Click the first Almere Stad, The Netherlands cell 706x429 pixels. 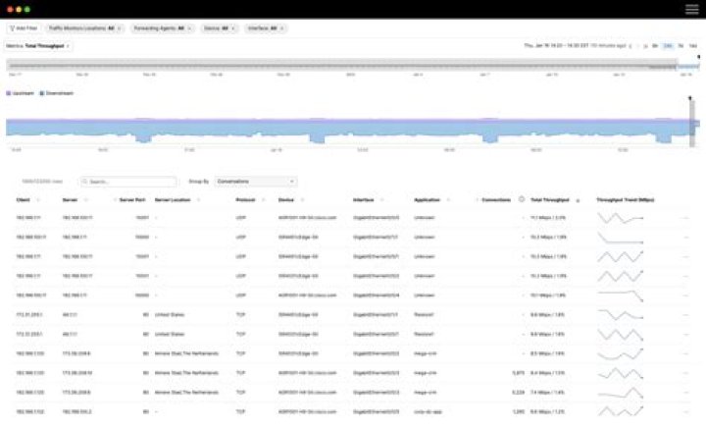click(x=186, y=353)
